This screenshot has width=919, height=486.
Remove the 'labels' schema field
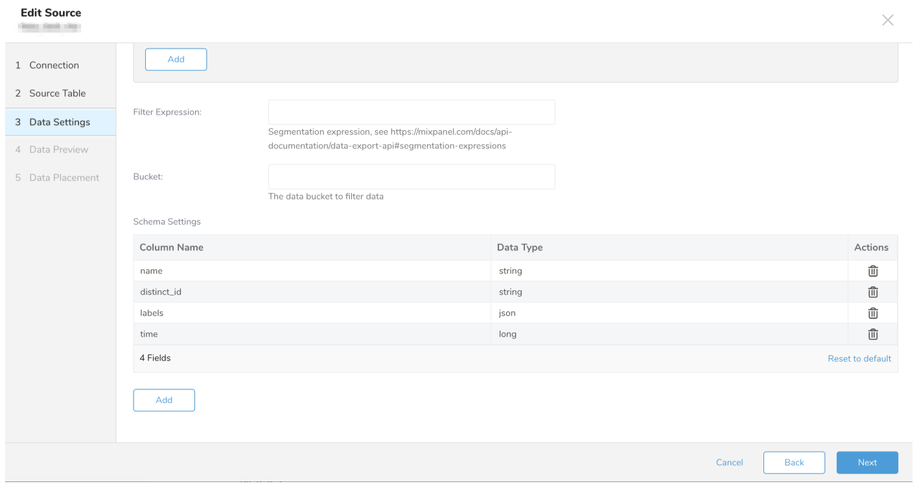click(872, 313)
